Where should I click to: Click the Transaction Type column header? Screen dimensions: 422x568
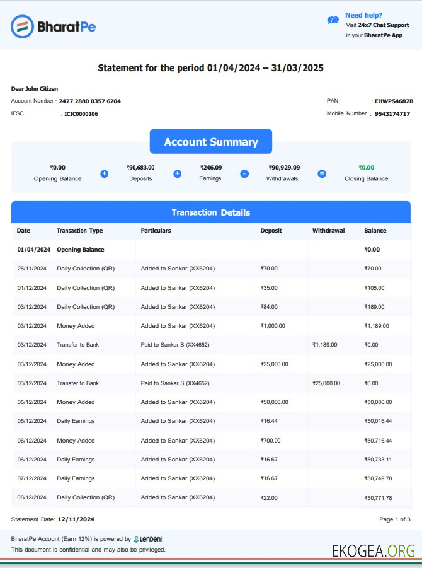click(x=79, y=231)
